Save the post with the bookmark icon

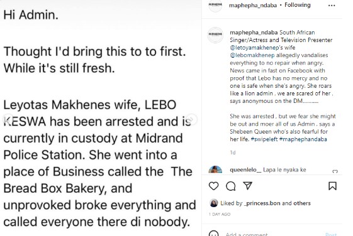pos(332,186)
